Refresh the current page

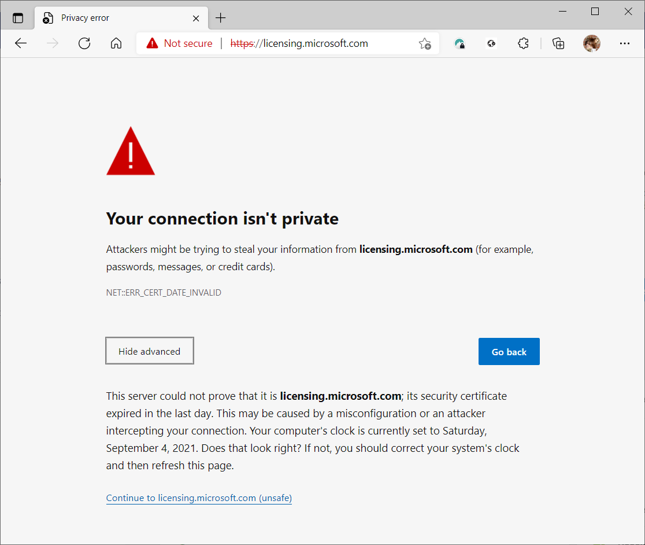(x=84, y=43)
